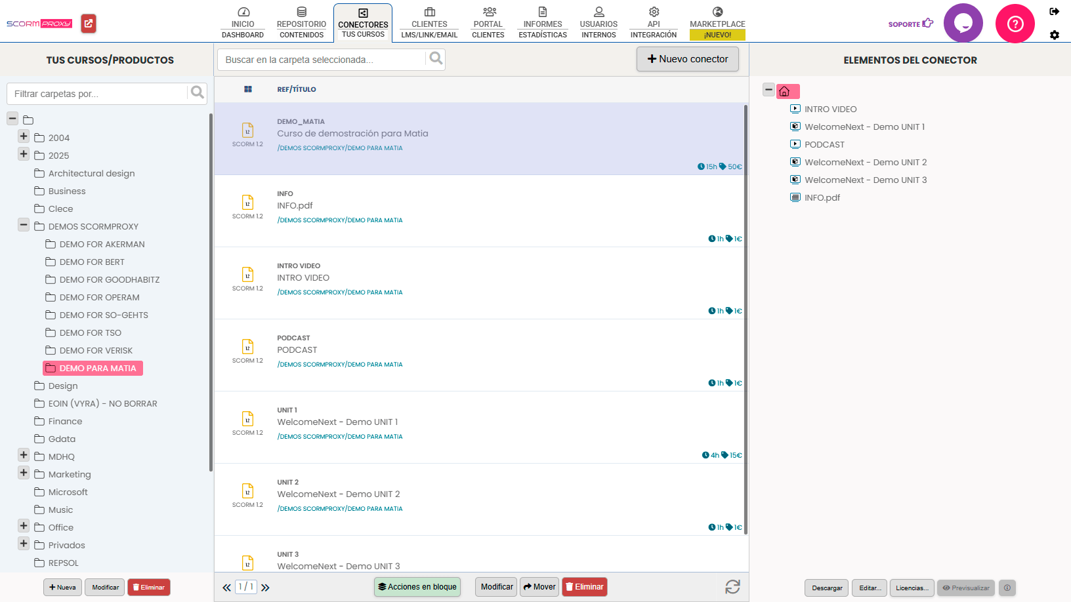Click the folder panel Eliminar button
Viewport: 1071px width, 602px height.
click(x=149, y=587)
